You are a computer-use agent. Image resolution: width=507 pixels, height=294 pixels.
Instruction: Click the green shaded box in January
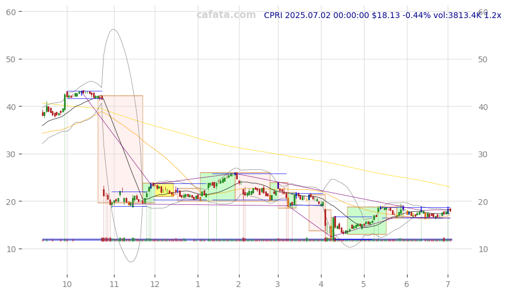tap(217, 186)
